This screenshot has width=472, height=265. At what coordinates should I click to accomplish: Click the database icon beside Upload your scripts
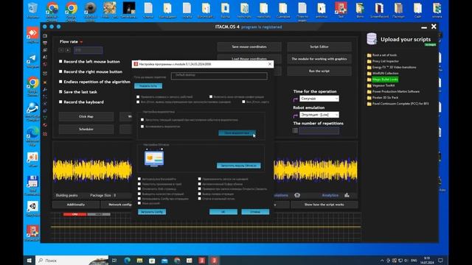[x=372, y=39]
